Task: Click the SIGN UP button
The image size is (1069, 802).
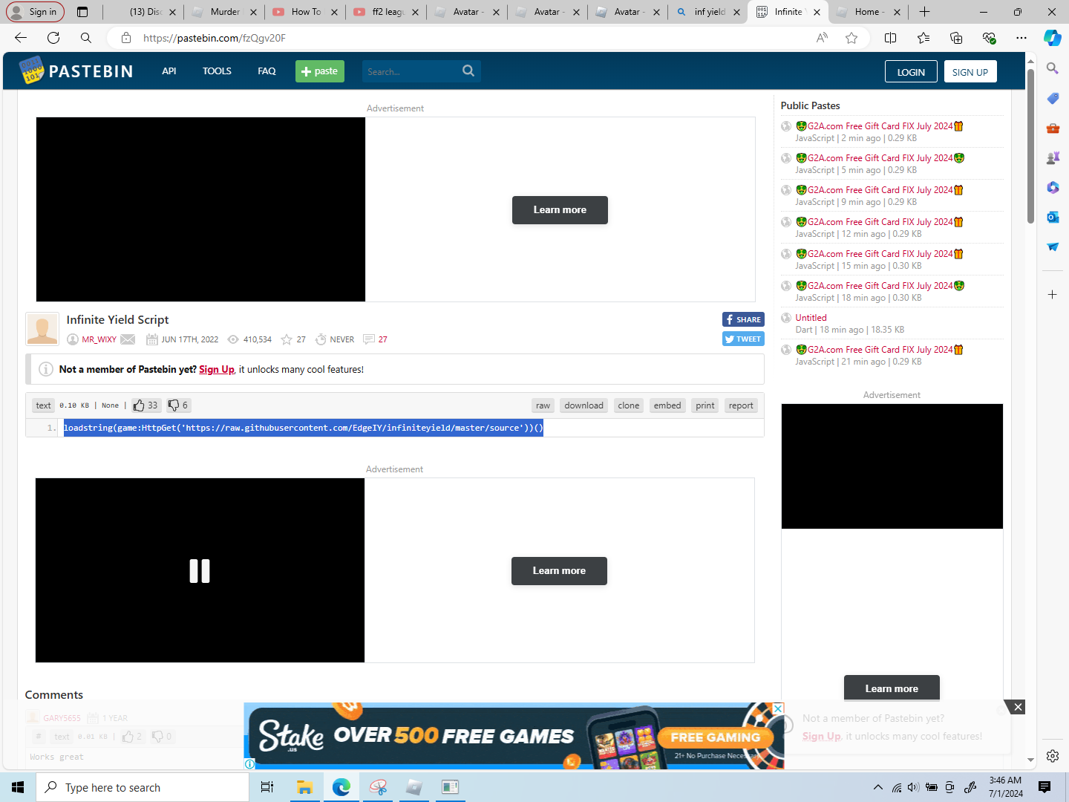Action: tap(970, 72)
